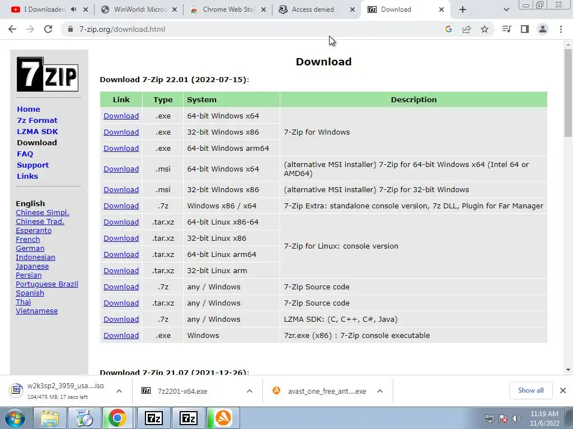Image resolution: width=573 pixels, height=429 pixels.
Task: Mute the YouTube tab speaker icon
Action: click(x=73, y=9)
